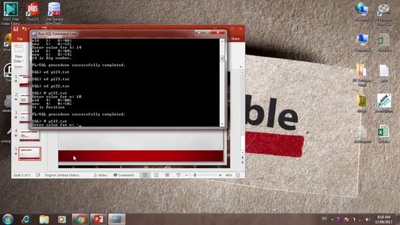This screenshot has height=225, width=400.
Task: Click the Save icon in PowerPoint
Action: pos(16,29)
